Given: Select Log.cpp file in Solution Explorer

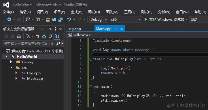Looking at the screenshot, I should point(34,73).
